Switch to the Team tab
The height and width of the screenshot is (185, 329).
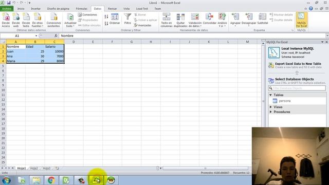click(158, 9)
